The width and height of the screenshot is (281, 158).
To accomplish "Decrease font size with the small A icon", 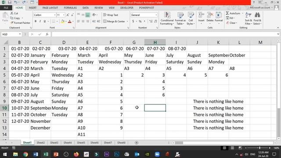I will coord(72,15).
